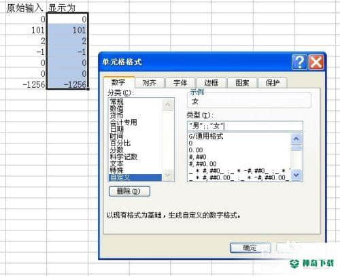The height and width of the screenshot is (276, 340).
Task: Select the 边框 tab
Action: coord(211,82)
